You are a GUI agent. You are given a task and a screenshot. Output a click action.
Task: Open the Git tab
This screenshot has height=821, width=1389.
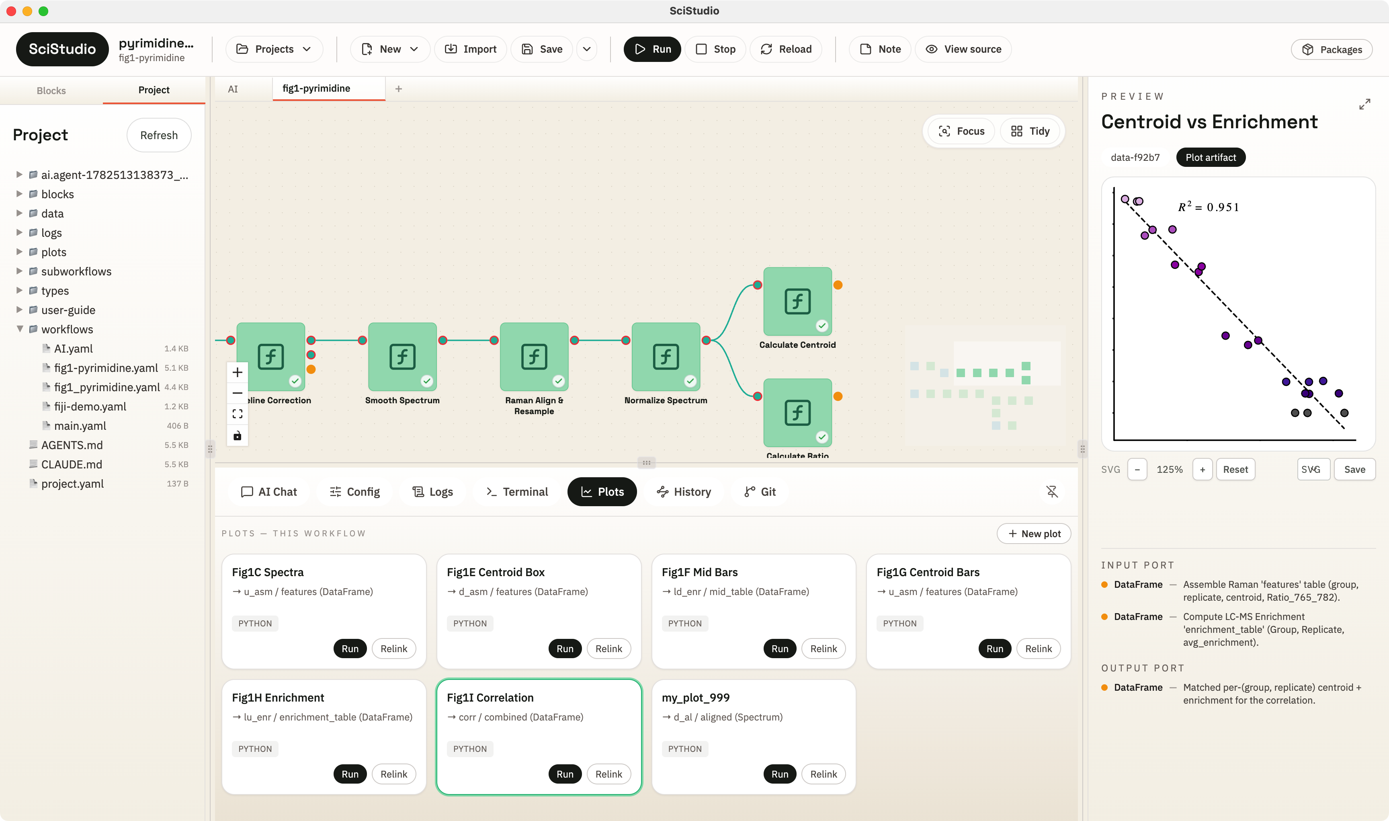click(760, 491)
